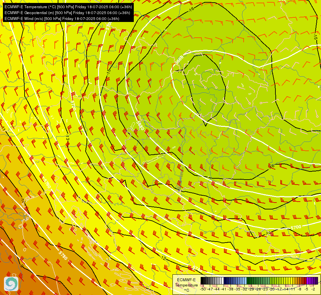The width and height of the screenshot is (321, 295).
Task: Pick the dark purple swatch at the legend's warm end
Action: pos(317,281)
